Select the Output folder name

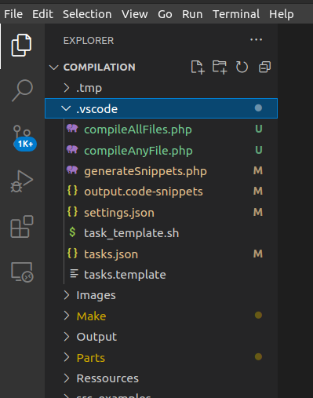coord(96,337)
